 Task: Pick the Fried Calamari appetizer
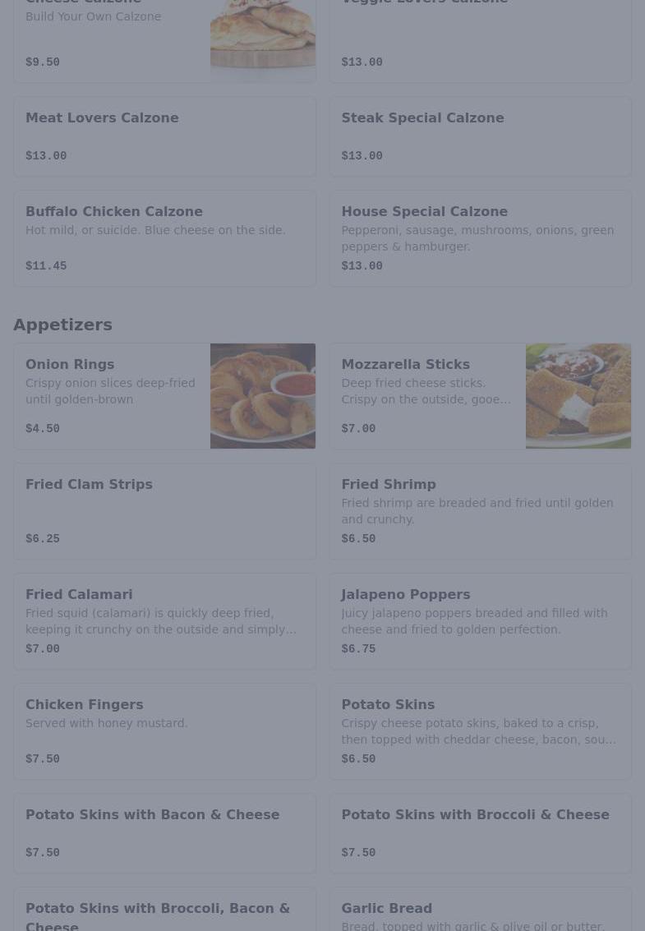(x=164, y=621)
